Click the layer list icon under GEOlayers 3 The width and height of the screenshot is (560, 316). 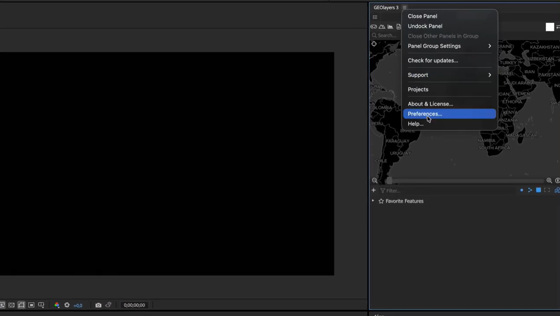(375, 17)
